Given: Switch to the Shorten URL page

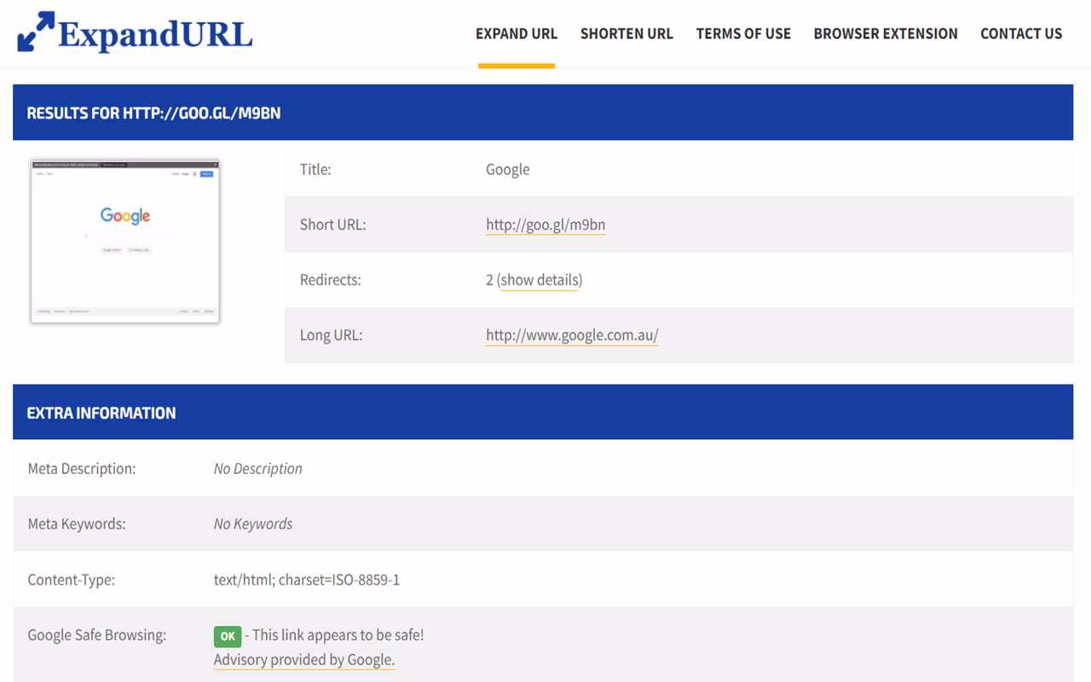Looking at the screenshot, I should point(626,34).
